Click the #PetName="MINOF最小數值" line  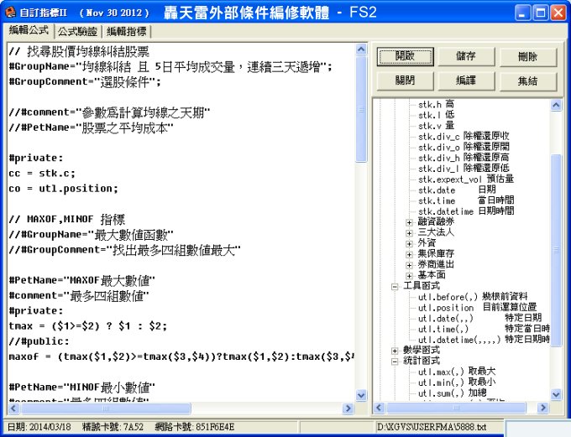pos(82,388)
